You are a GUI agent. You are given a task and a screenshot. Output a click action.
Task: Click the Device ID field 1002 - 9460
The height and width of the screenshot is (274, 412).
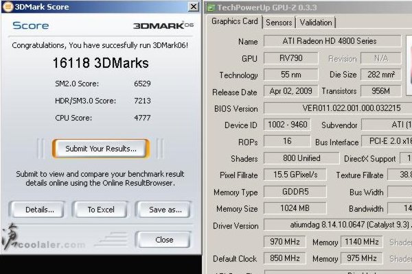pos(287,125)
